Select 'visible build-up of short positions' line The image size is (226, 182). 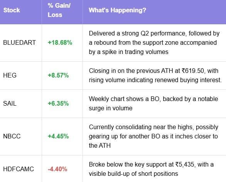pos(133,174)
